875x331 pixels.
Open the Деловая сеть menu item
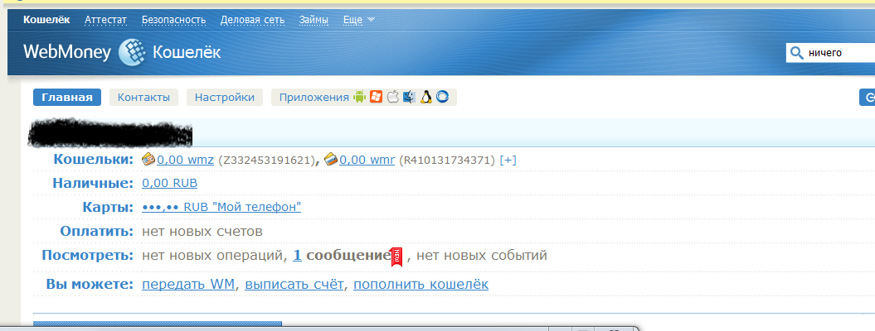(x=252, y=20)
